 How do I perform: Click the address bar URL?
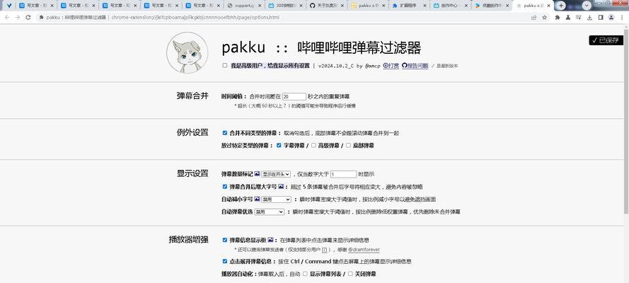[x=195, y=17]
